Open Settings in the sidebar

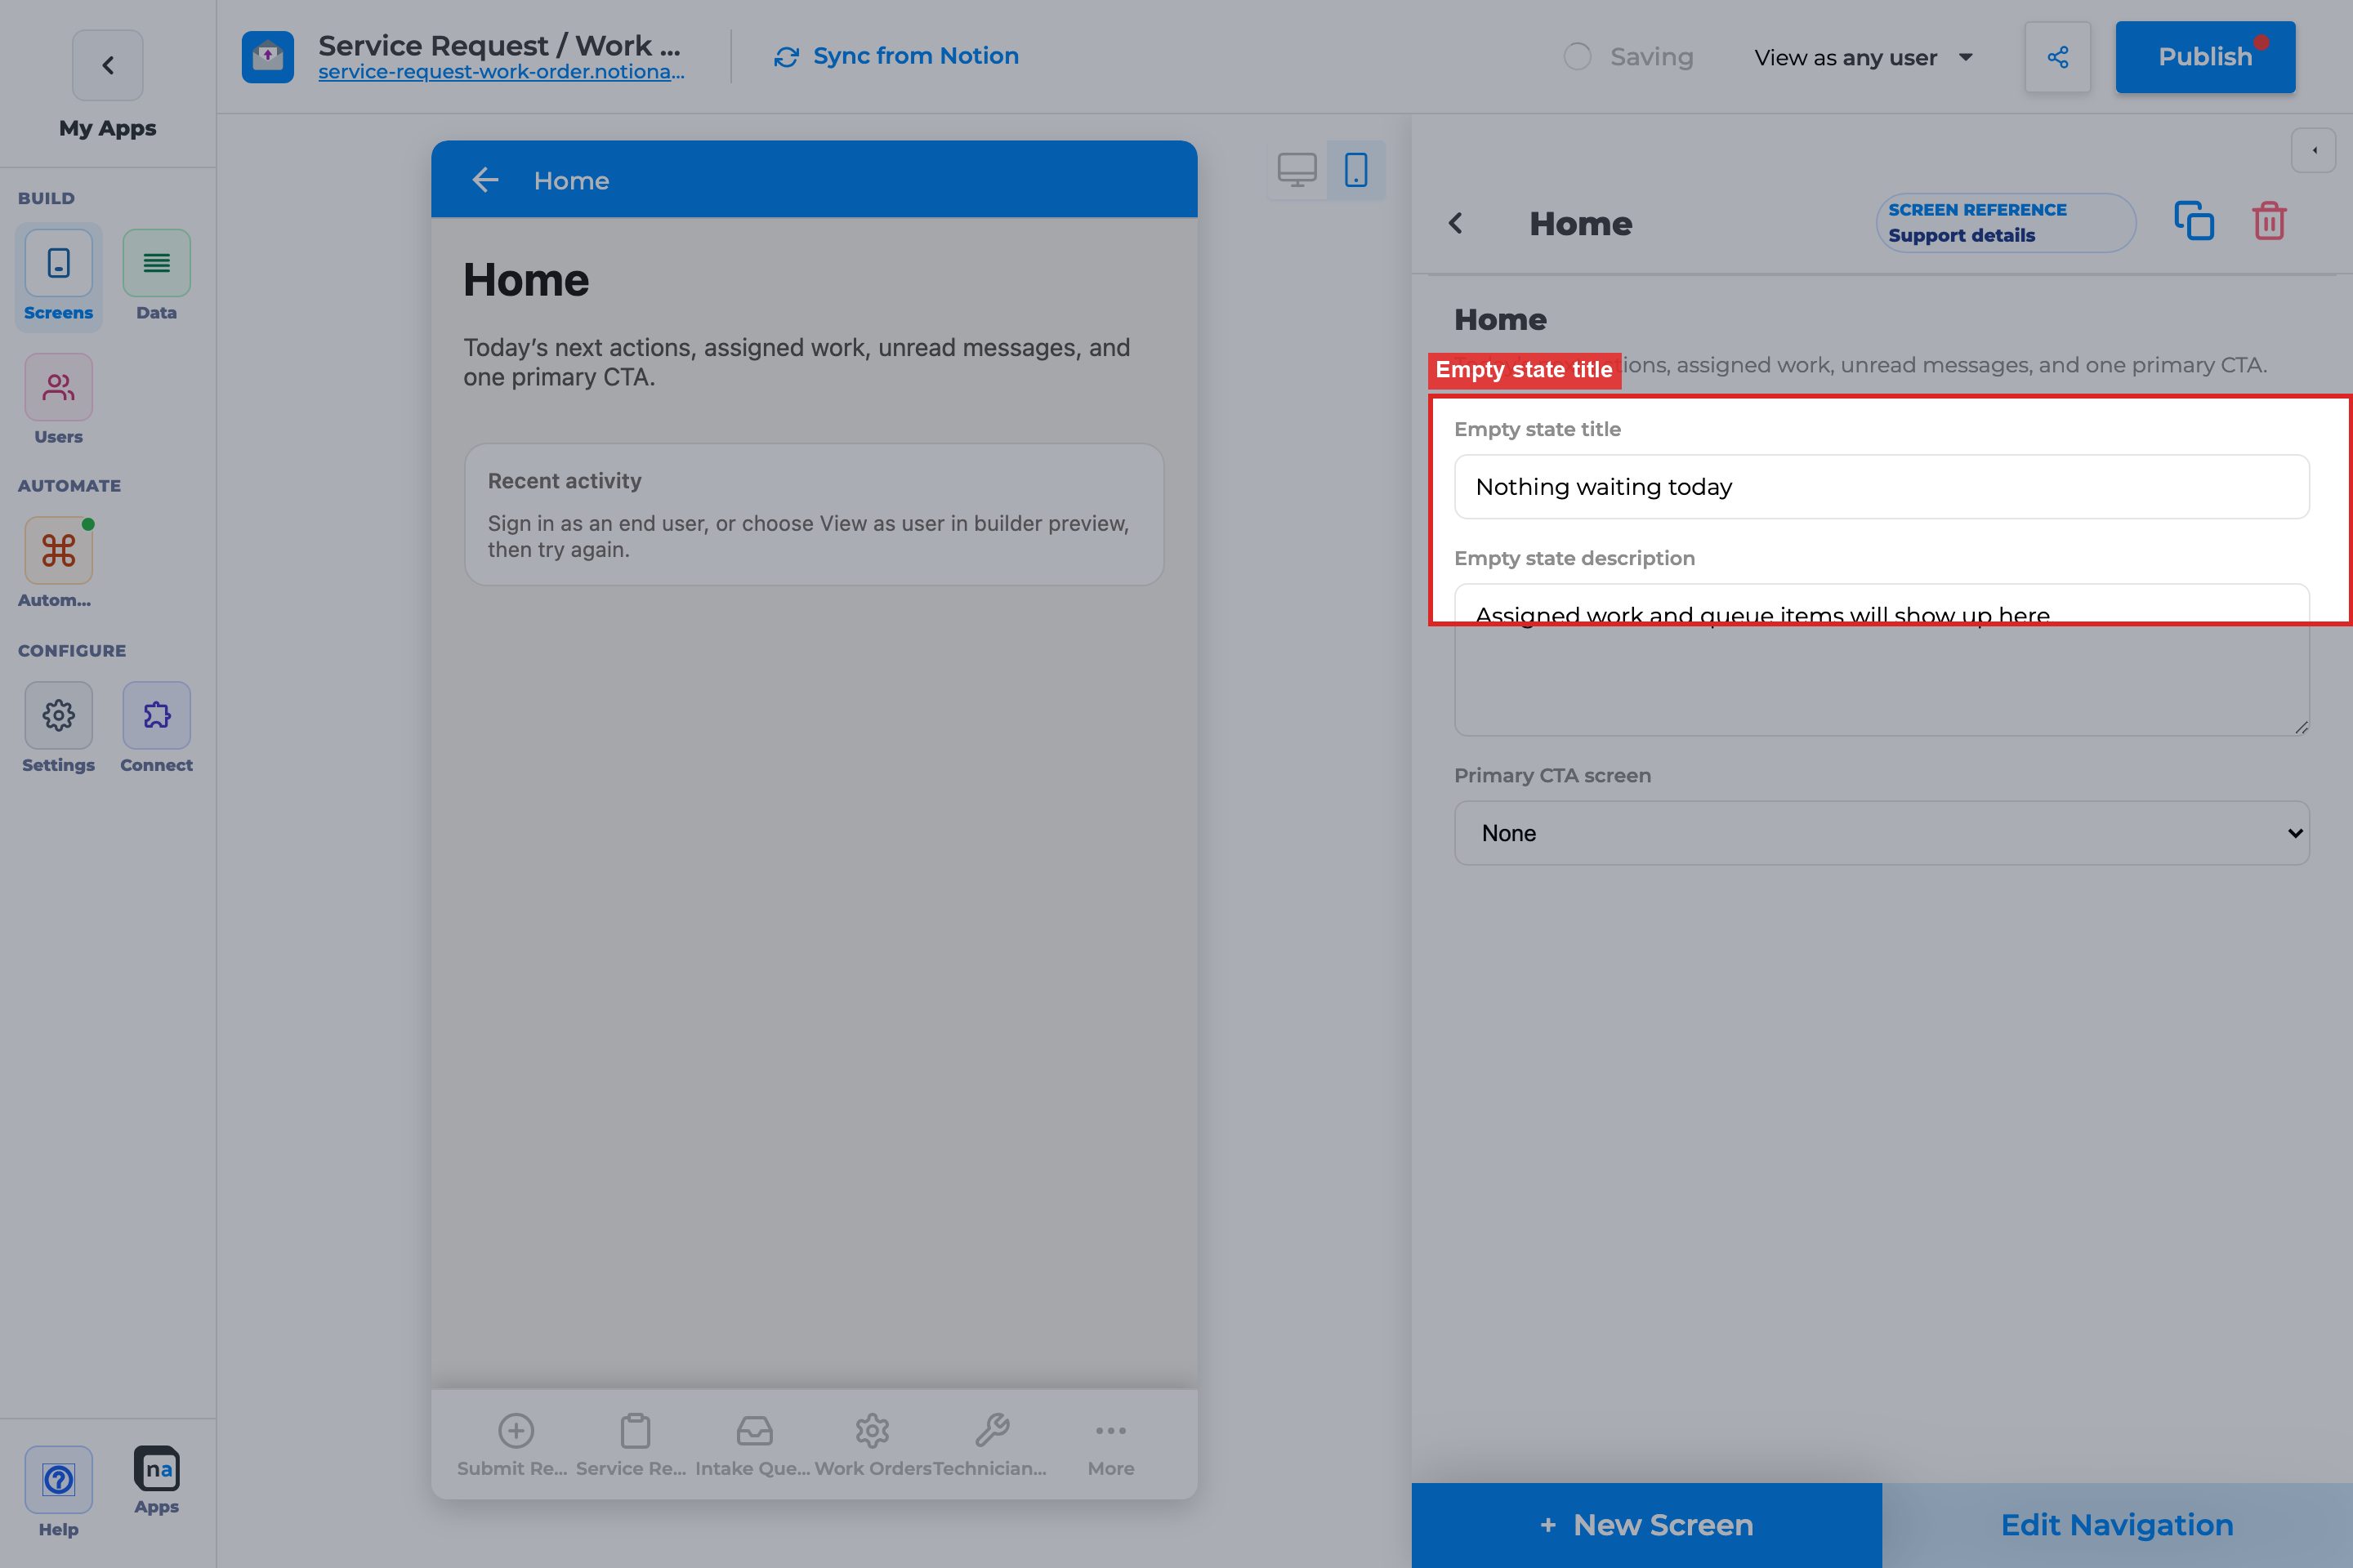58,728
